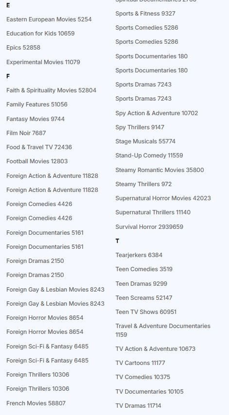The height and width of the screenshot is (415, 229).
Task: Open Experimental Movies 11079
Action: coord(43,62)
